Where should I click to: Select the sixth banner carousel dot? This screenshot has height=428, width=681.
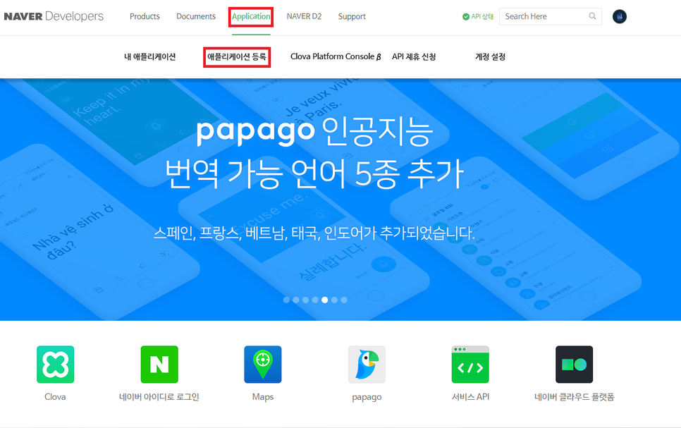point(334,300)
